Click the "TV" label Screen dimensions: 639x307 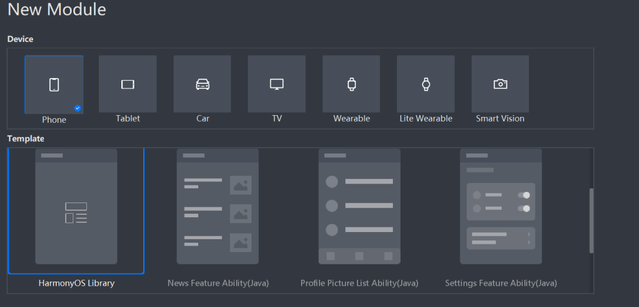point(277,118)
